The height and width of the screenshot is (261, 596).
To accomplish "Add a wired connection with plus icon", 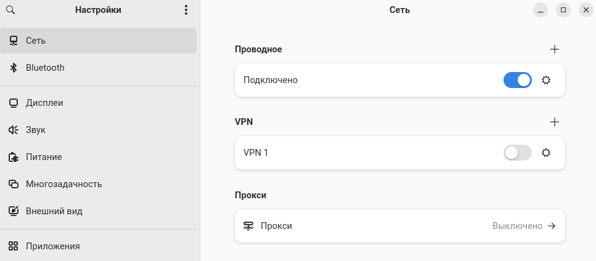I will coord(554,49).
